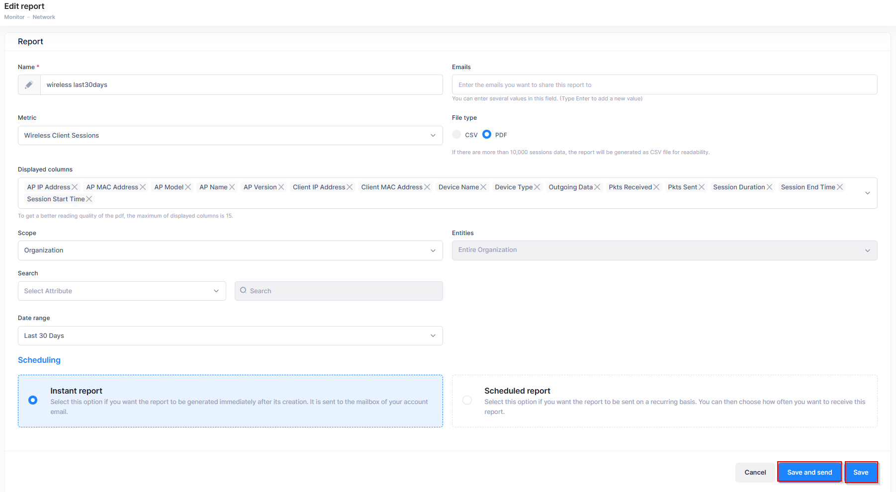Click the Cancel button
This screenshot has height=492, width=896.
click(x=755, y=473)
